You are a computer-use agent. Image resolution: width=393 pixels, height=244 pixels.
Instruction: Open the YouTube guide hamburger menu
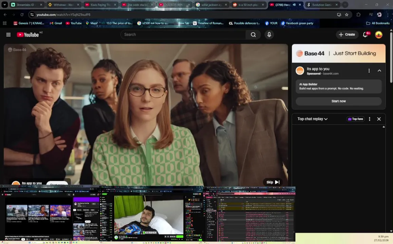(8, 35)
